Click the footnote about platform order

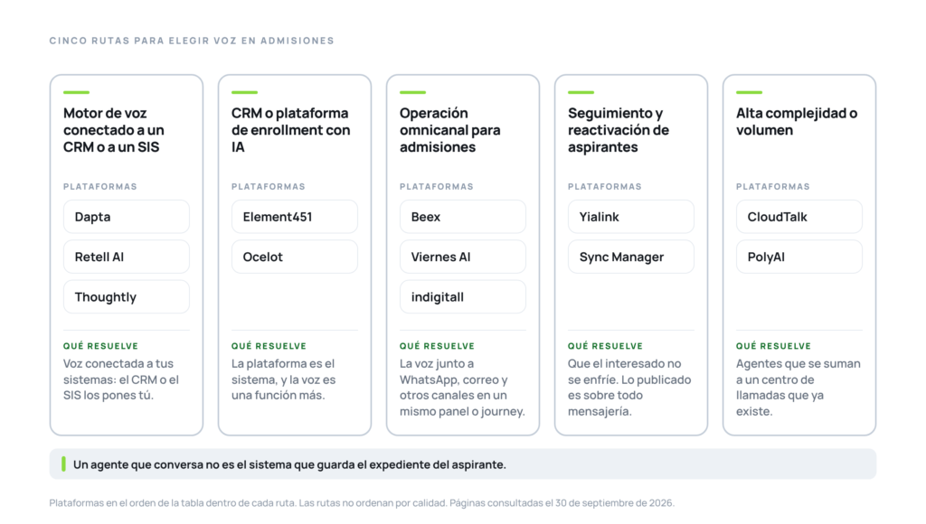(362, 502)
